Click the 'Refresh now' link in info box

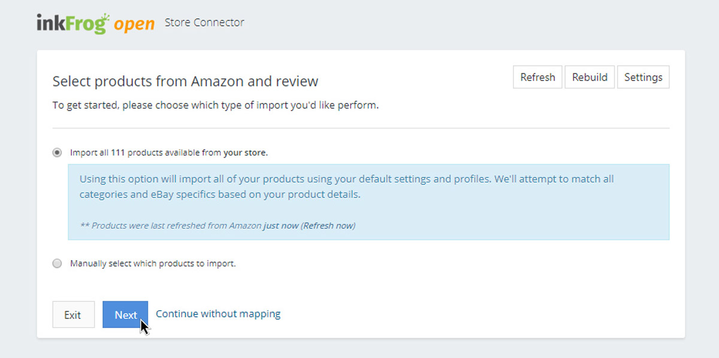point(328,226)
